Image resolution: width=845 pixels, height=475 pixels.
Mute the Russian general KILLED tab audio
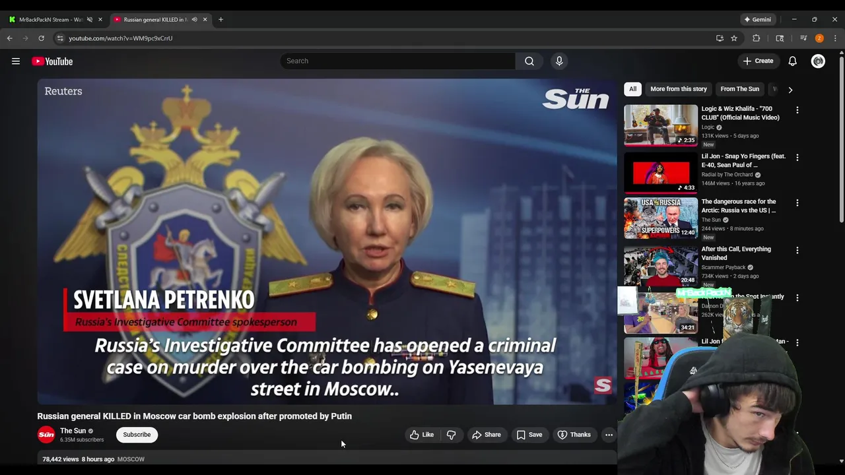coord(194,19)
